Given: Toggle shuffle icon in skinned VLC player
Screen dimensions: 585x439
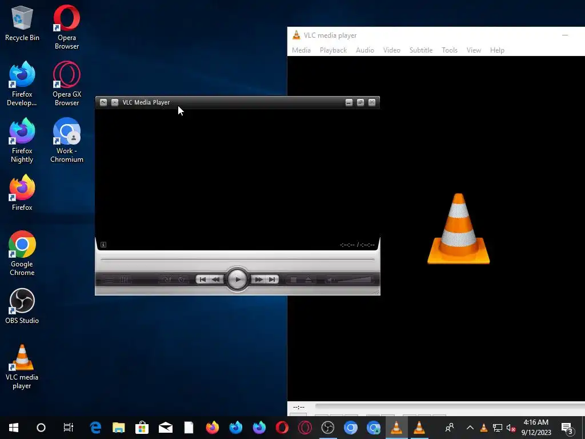Looking at the screenshot, I should click(x=167, y=280).
